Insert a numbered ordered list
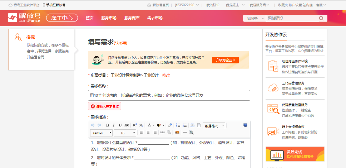Screen dimensions: 346x168 (x=178, y=125)
